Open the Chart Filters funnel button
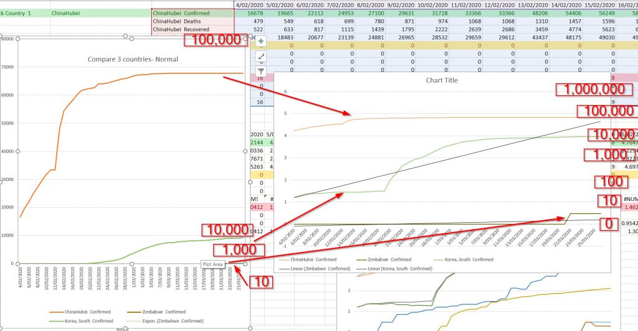This screenshot has width=638, height=331. coord(261,72)
